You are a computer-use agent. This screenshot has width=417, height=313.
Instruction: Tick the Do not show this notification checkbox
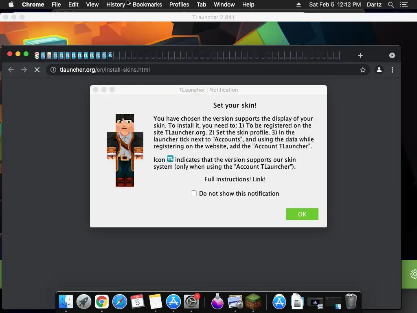tap(194, 193)
